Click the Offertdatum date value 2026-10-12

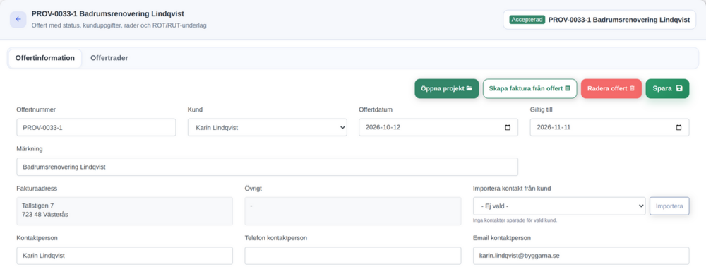point(383,127)
